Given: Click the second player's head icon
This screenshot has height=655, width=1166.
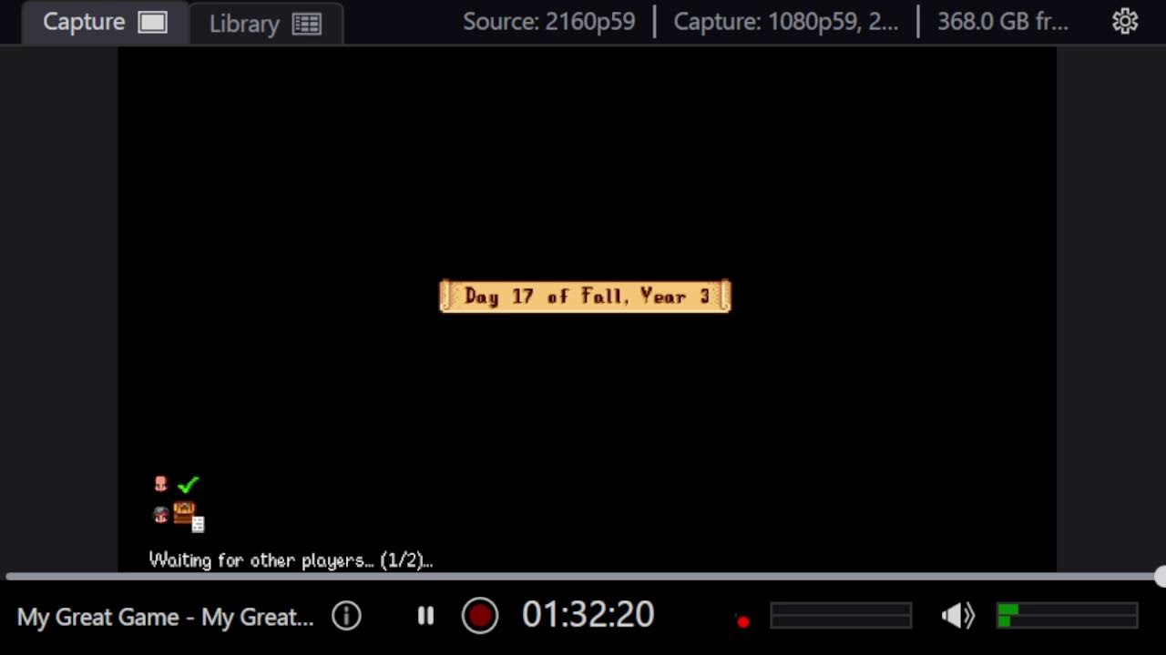Looking at the screenshot, I should click(160, 515).
